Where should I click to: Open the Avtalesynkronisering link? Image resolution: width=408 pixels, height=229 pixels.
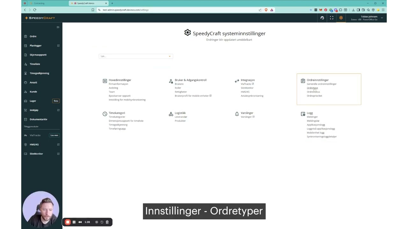252,96
